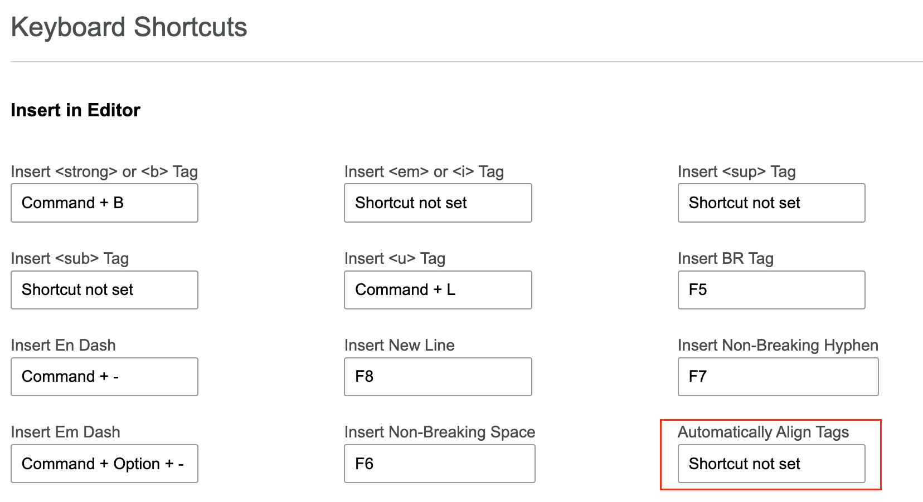Select the Insert BR Tag F5 field
The image size is (923, 502).
click(771, 290)
